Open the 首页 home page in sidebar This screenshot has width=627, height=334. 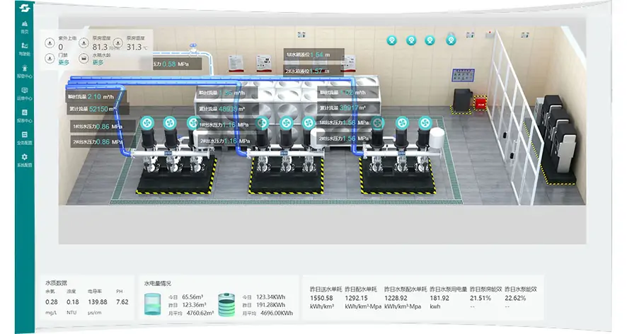[25, 28]
